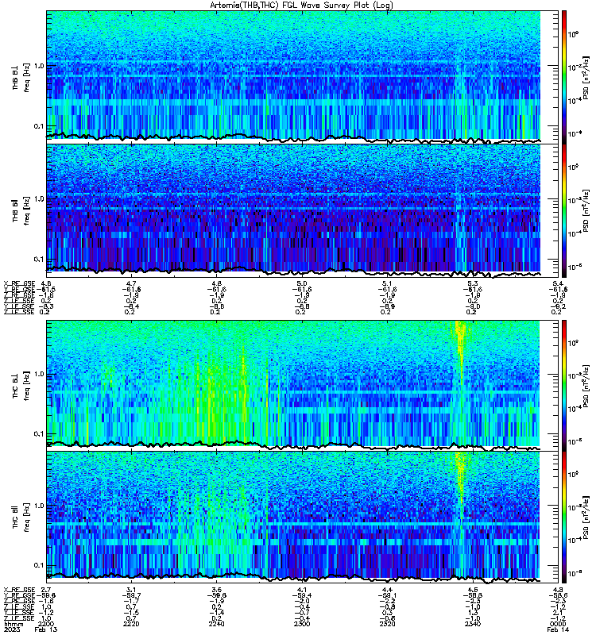Click the 2340 time tick label
This screenshot has height=635, width=596.
click(x=473, y=624)
